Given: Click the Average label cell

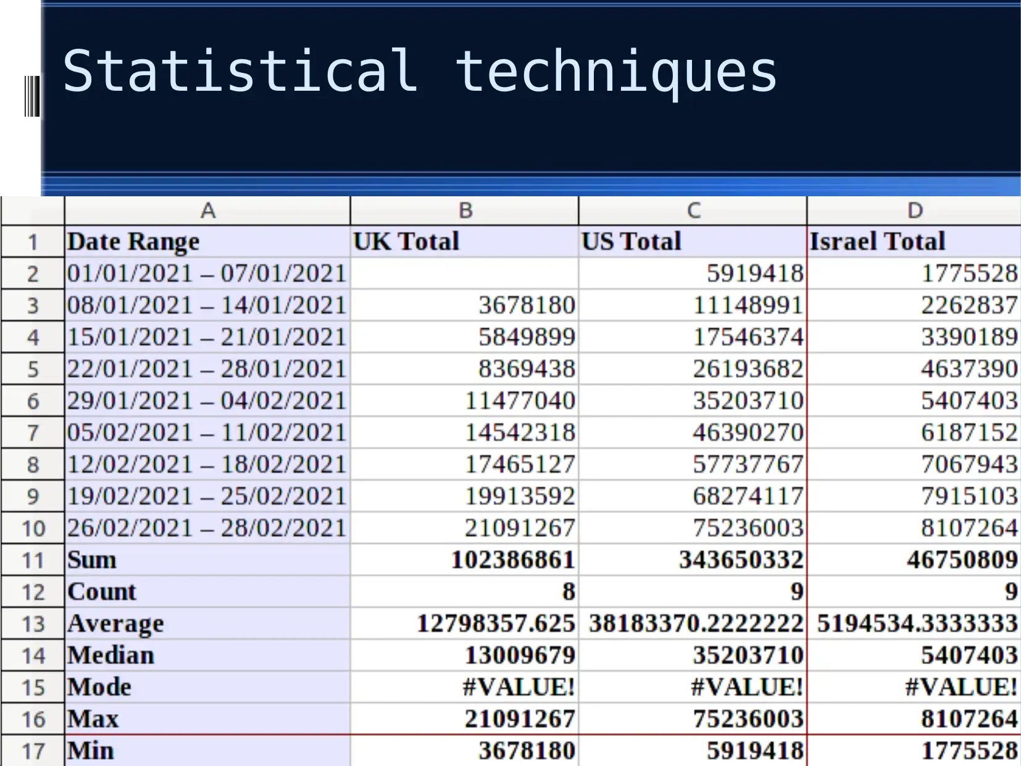Looking at the screenshot, I should click(x=207, y=624).
